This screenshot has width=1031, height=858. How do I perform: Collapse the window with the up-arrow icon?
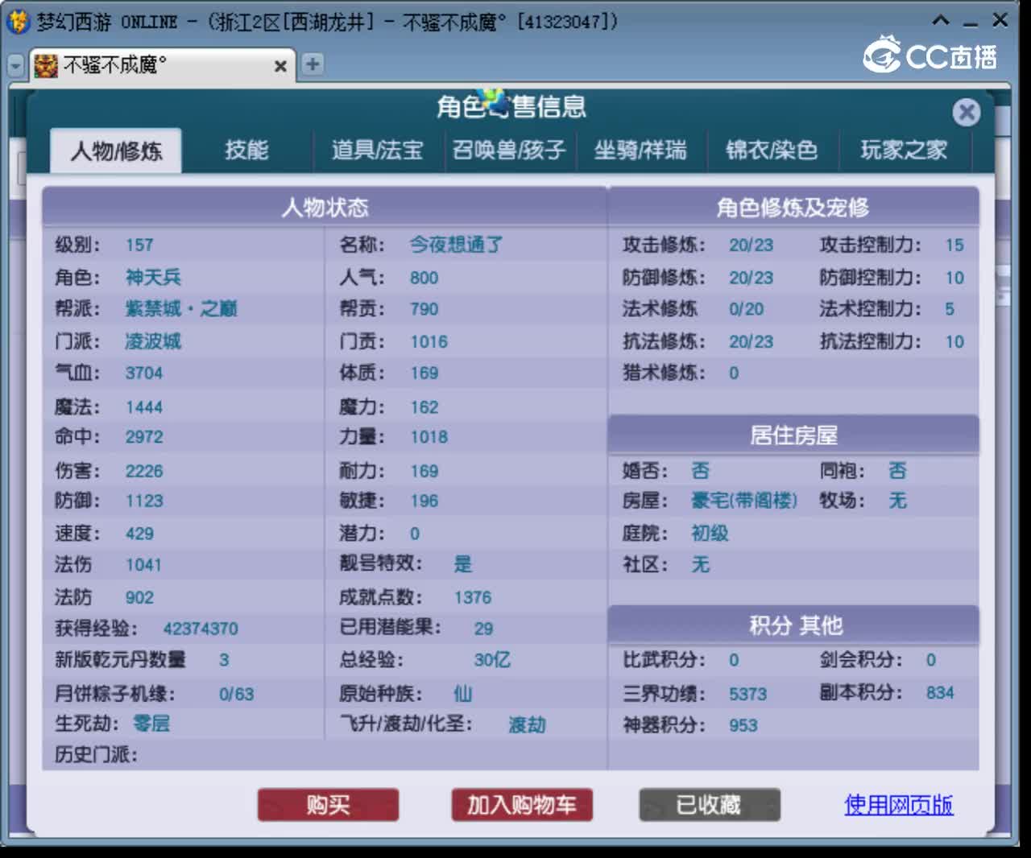click(940, 21)
